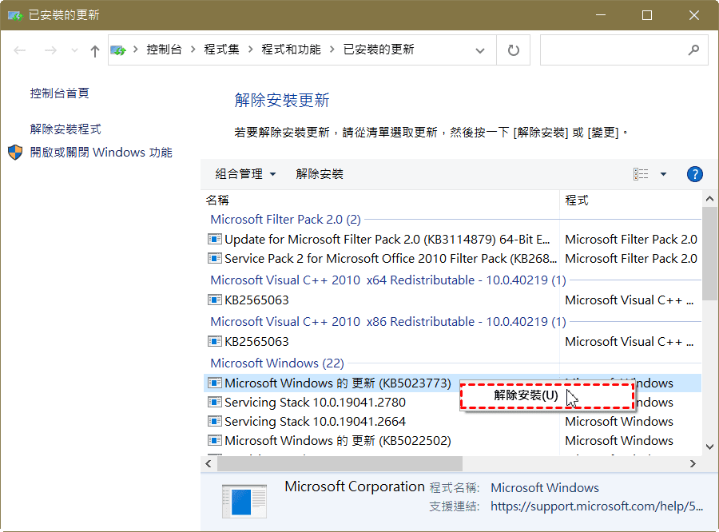Select KB2565063 under the x64 Redistributable group
This screenshot has width=719, height=532.
tap(256, 300)
